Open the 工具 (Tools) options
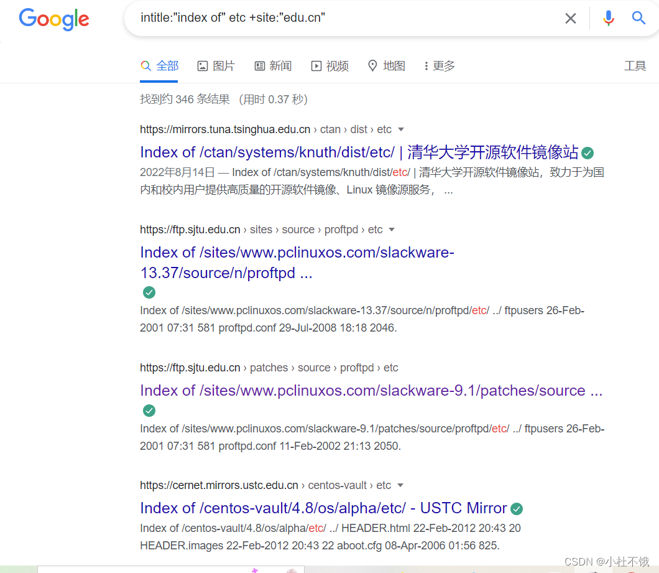Screen dimensions: 659x573 635,66
